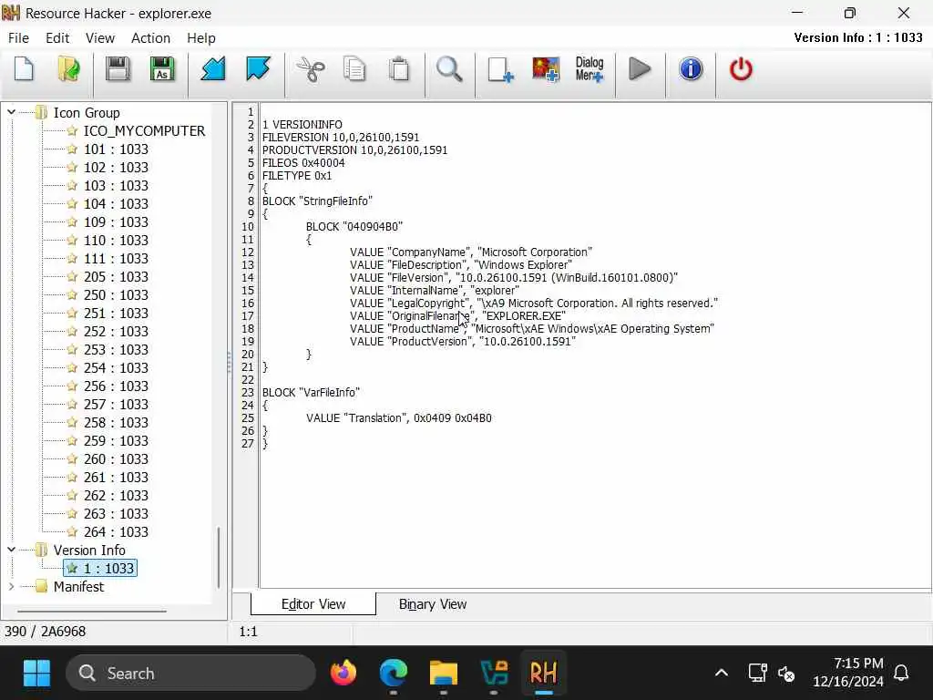Click the Icon Group folder label
This screenshot has width=933, height=700.
tap(87, 113)
